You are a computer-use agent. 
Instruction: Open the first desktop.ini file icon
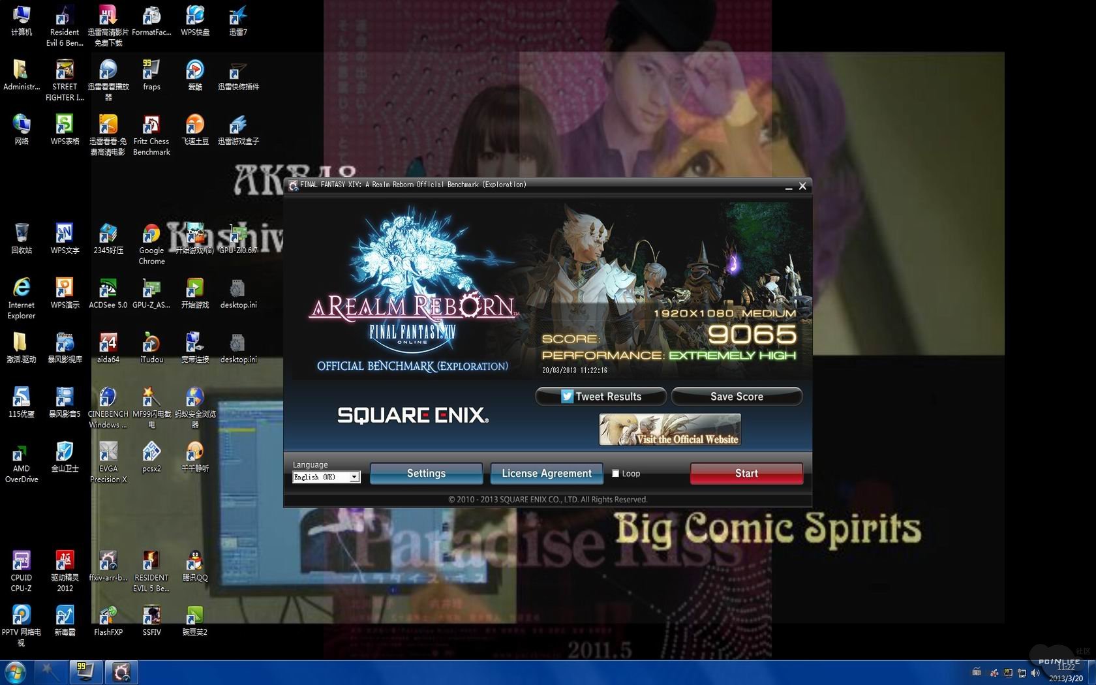[238, 293]
